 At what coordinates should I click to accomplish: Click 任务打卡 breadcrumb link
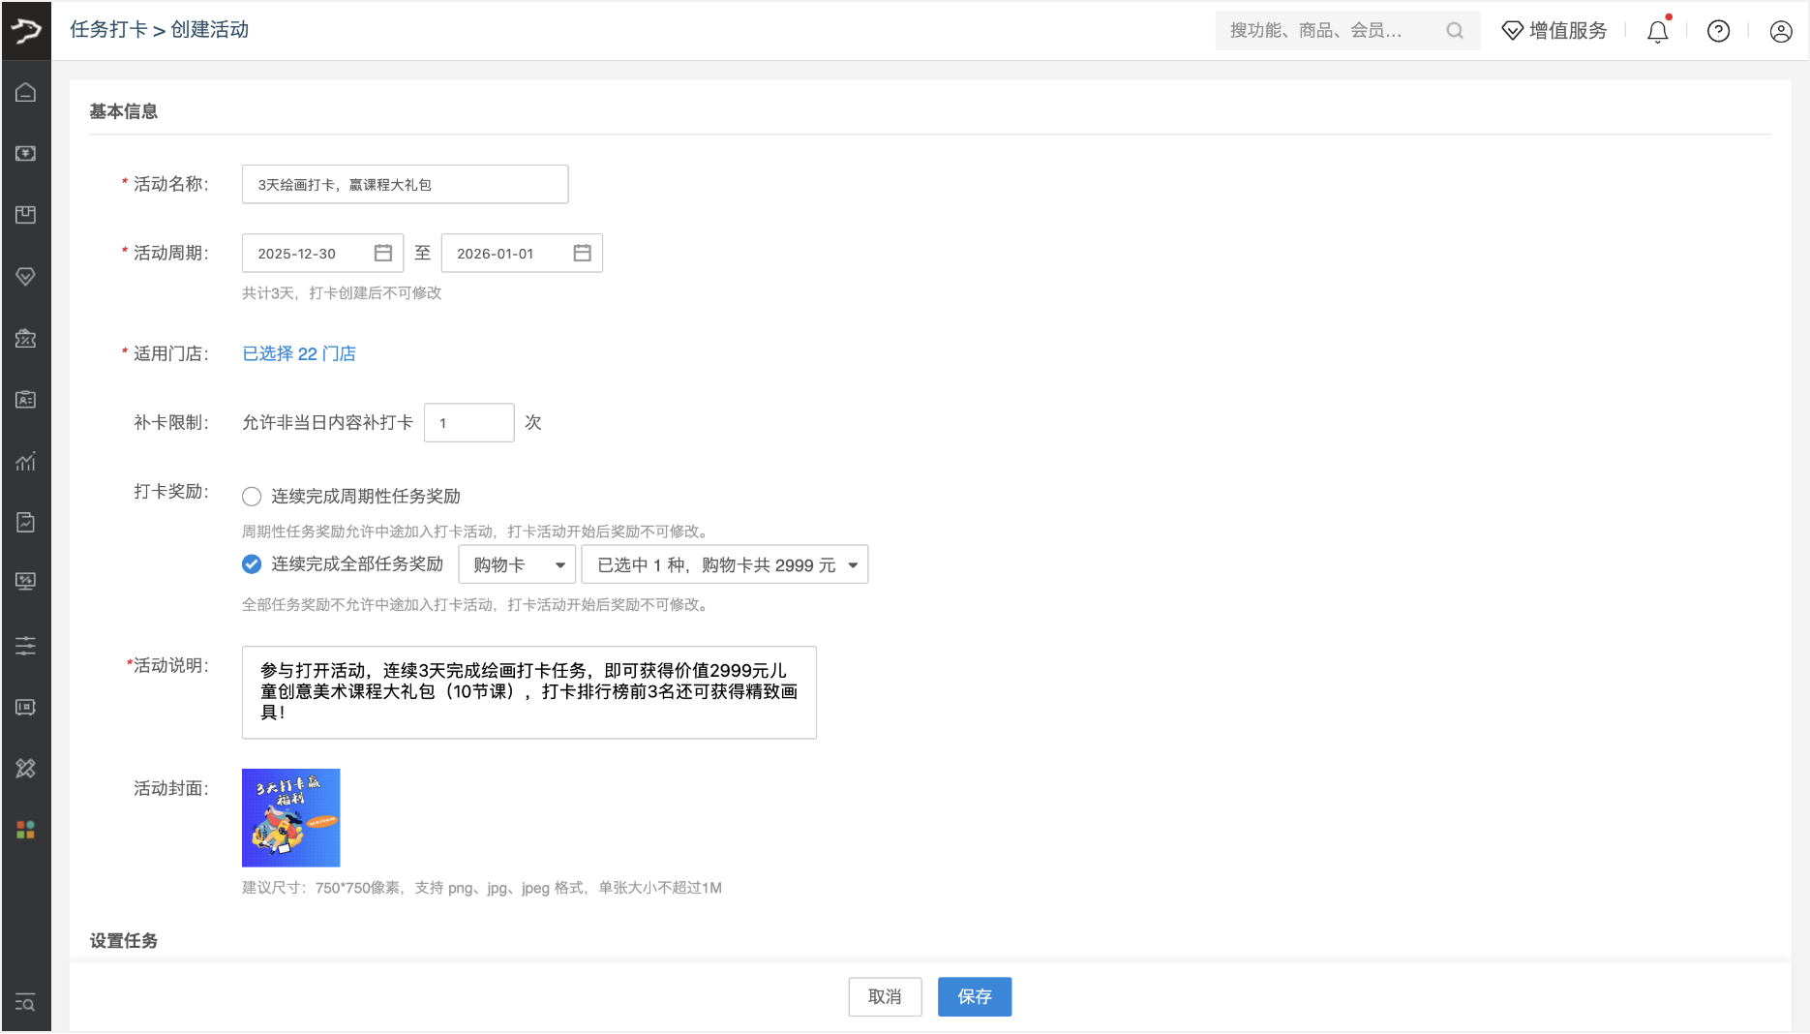coord(108,30)
